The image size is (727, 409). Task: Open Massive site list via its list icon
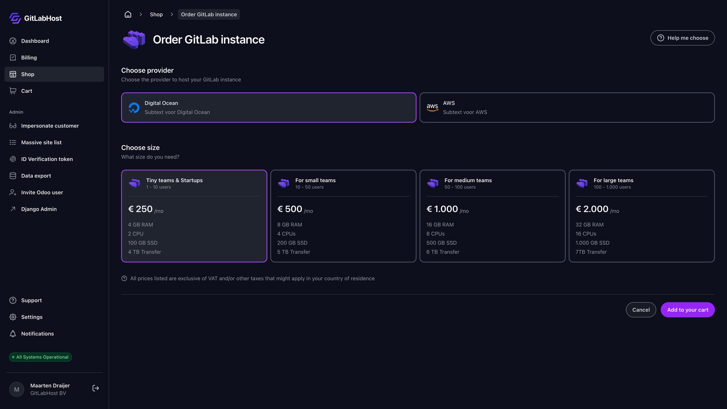[x=13, y=142]
